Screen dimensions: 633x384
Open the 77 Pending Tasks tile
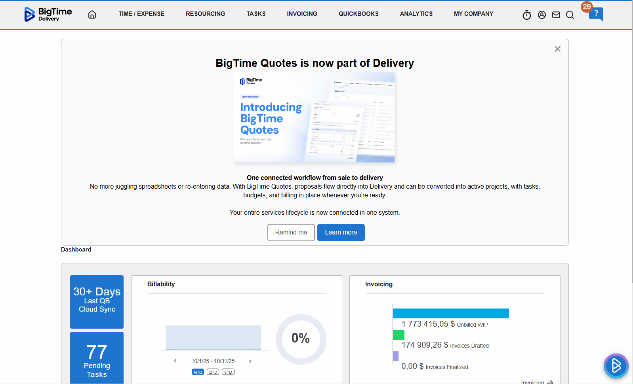click(97, 358)
